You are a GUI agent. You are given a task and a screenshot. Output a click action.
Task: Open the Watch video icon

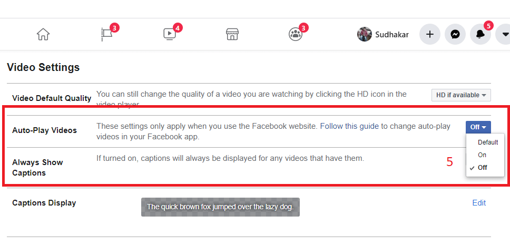tap(170, 34)
